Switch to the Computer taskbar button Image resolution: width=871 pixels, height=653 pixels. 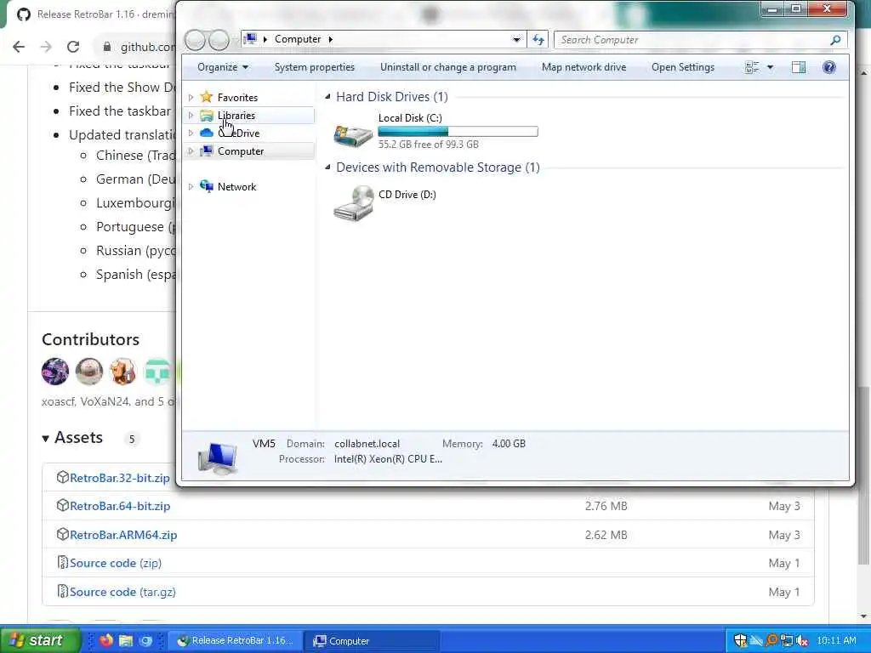click(373, 641)
